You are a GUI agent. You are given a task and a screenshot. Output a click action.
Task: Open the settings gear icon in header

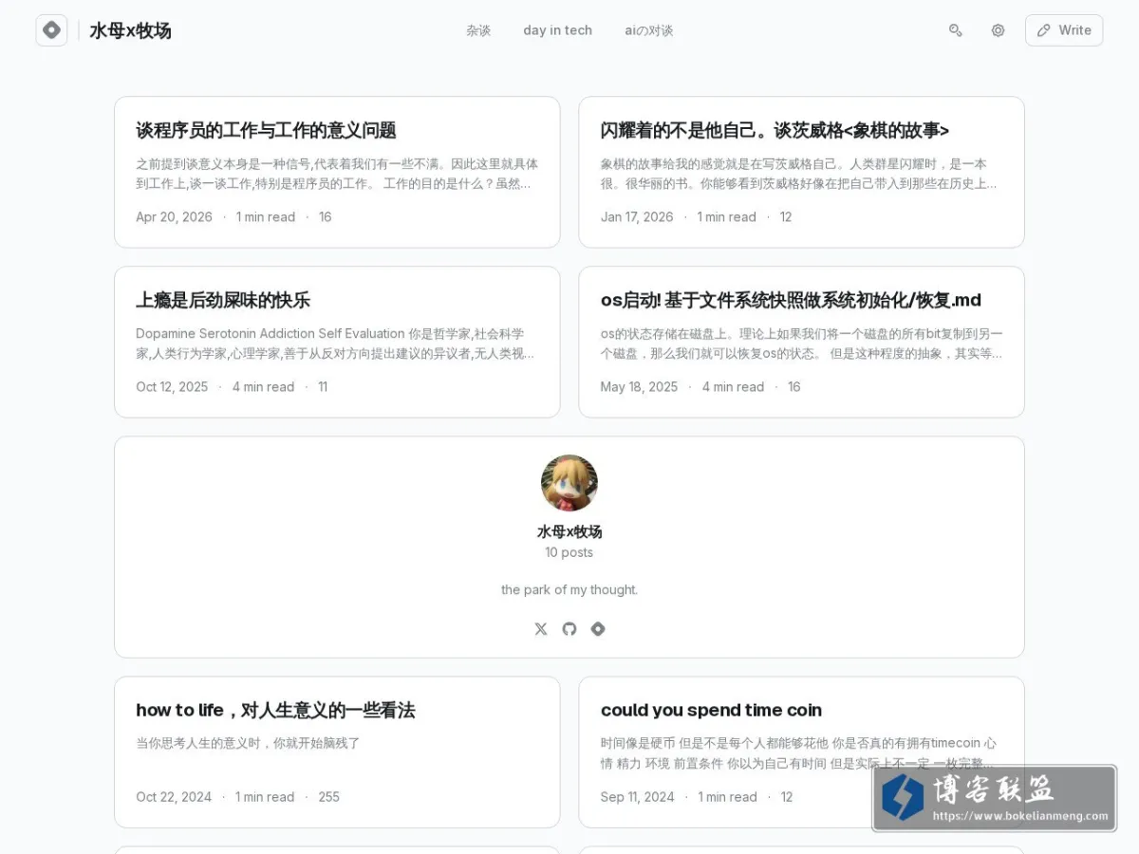click(998, 30)
